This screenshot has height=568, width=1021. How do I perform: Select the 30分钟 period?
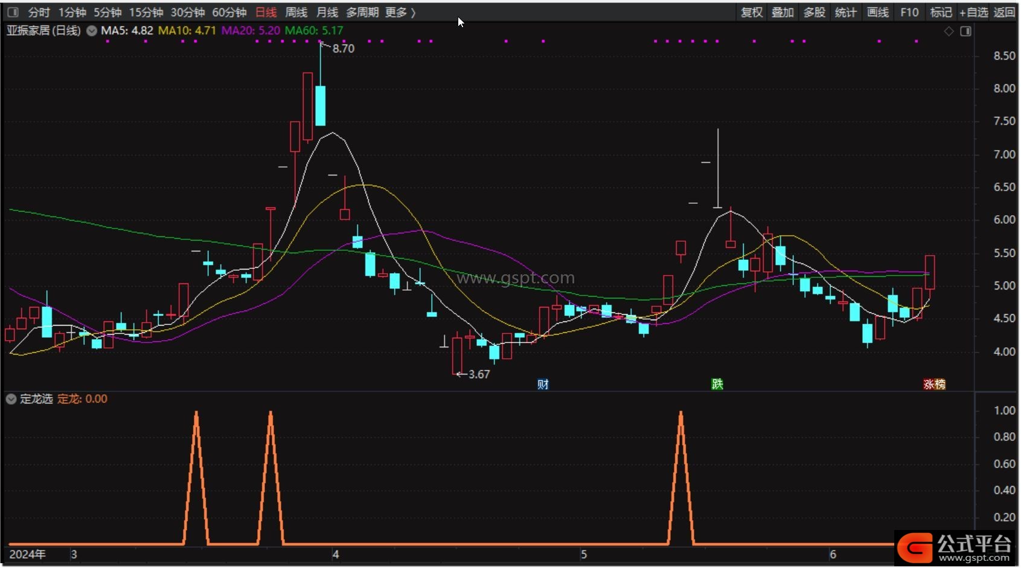coord(188,12)
